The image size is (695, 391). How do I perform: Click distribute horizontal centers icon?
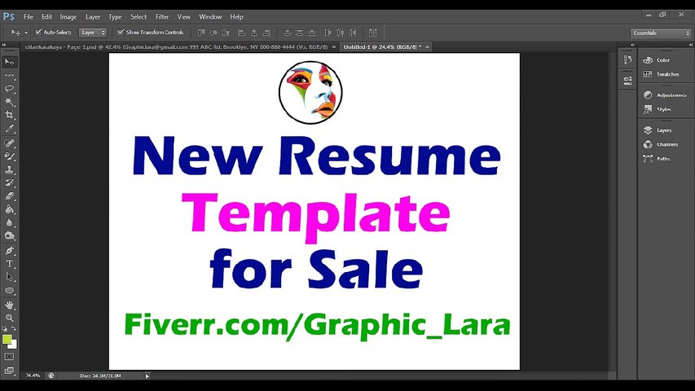coord(341,33)
